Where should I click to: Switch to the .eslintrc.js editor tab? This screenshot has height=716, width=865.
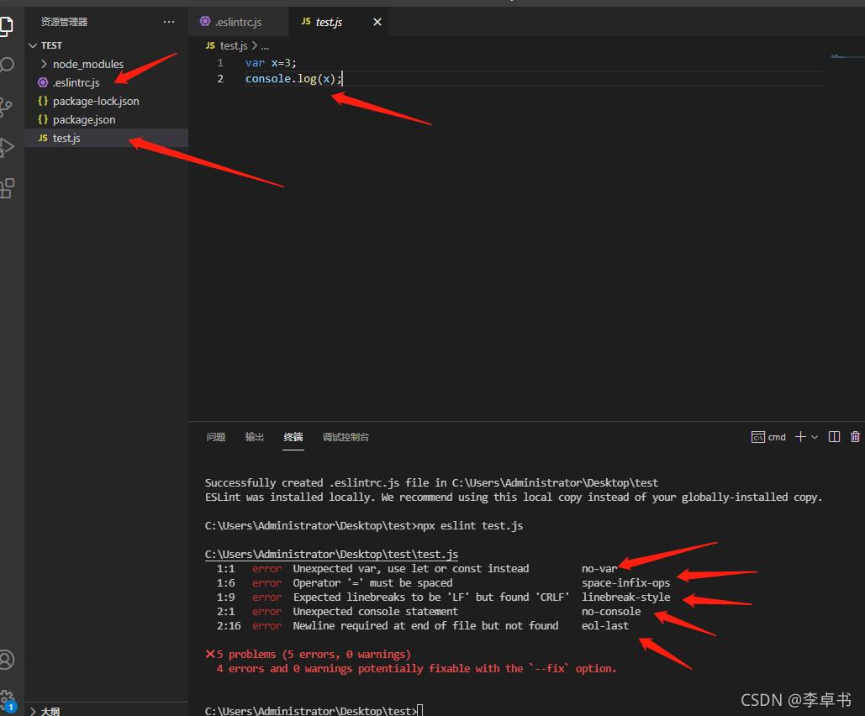239,22
